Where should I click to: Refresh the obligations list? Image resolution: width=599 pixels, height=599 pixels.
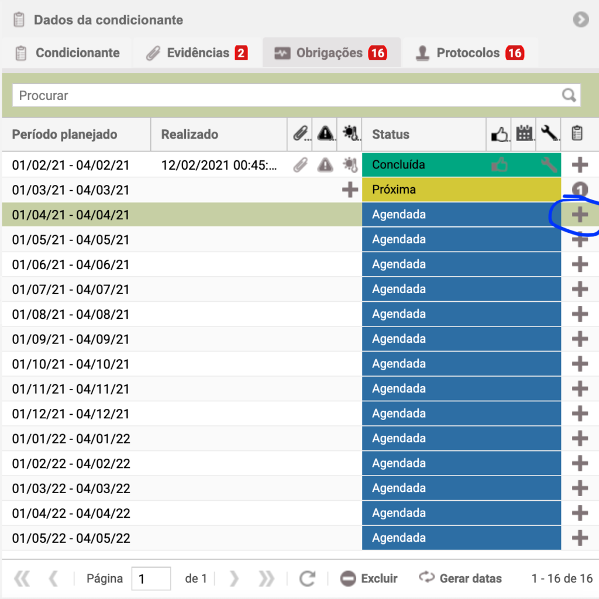click(x=307, y=579)
